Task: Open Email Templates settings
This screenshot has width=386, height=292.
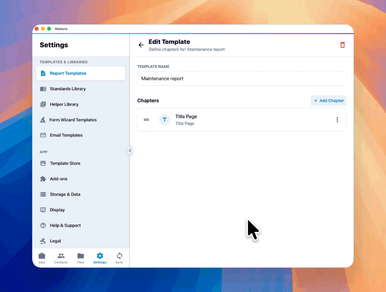Action: click(80, 135)
